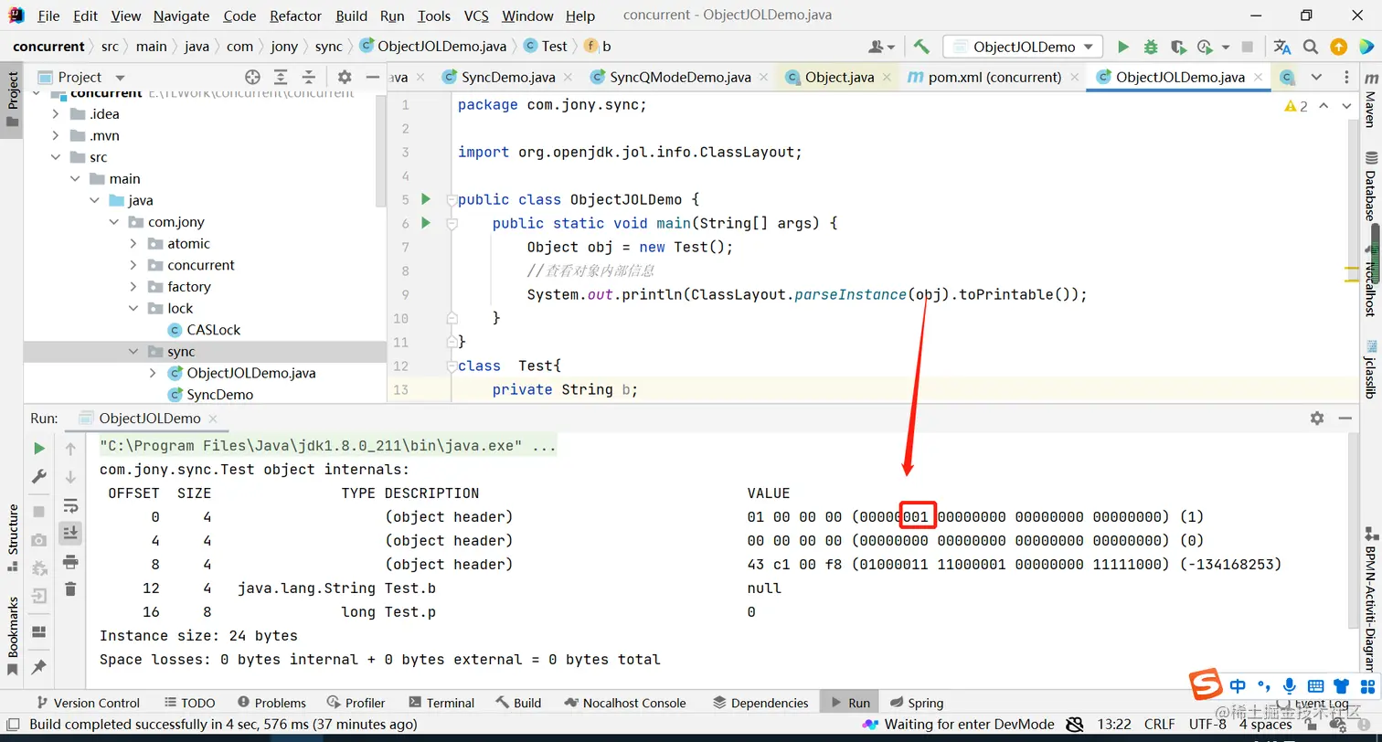Open Search Everywhere magnifier icon
The image size is (1382, 742).
[x=1311, y=47]
